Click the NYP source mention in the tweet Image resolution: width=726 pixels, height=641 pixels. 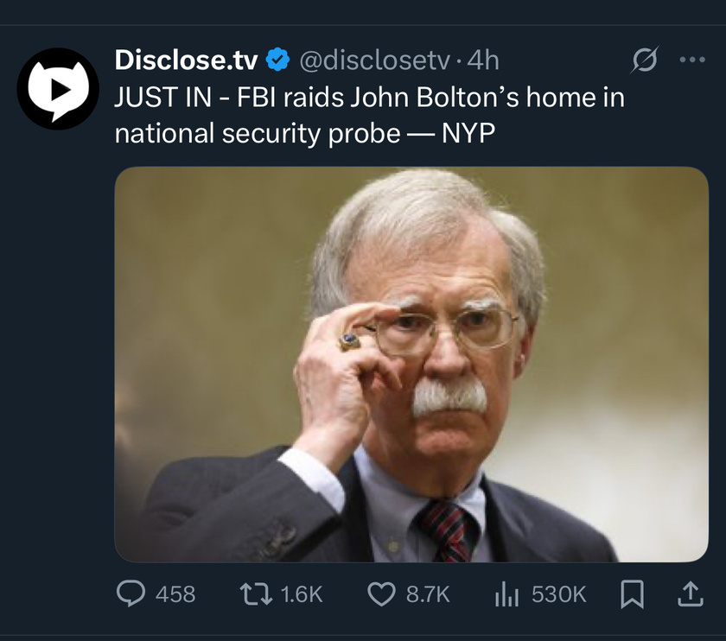point(468,134)
